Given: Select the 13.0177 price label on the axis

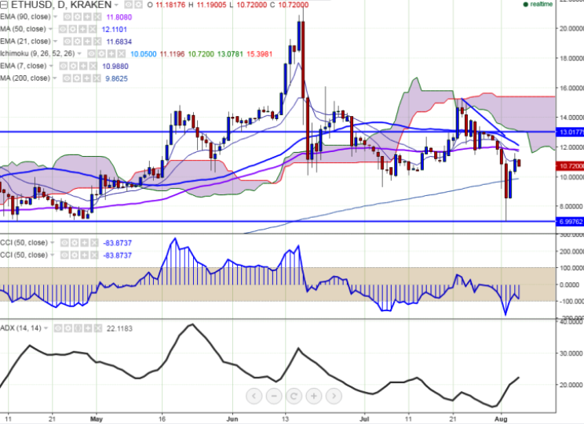Looking at the screenshot, I should (570, 132).
